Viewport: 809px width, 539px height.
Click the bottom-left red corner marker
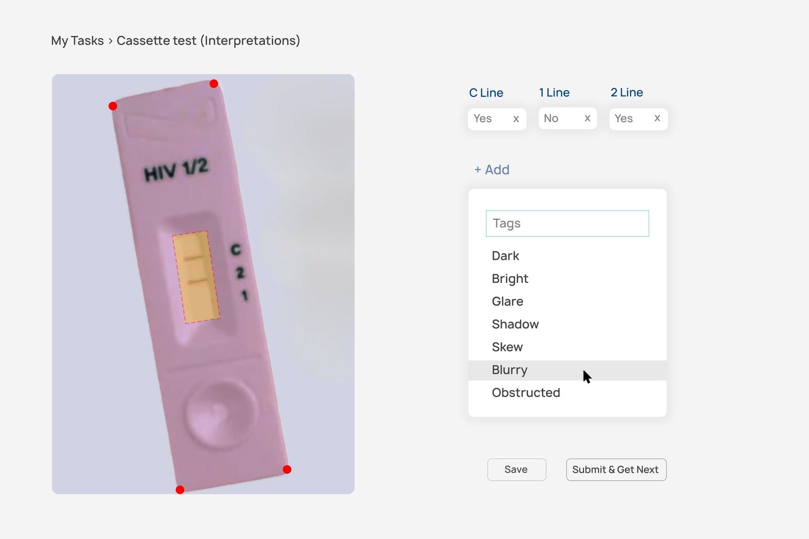point(180,490)
